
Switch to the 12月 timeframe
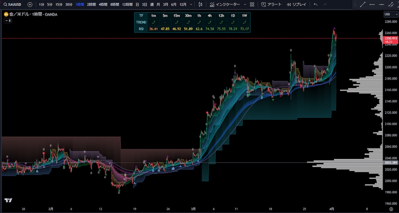click(183, 5)
